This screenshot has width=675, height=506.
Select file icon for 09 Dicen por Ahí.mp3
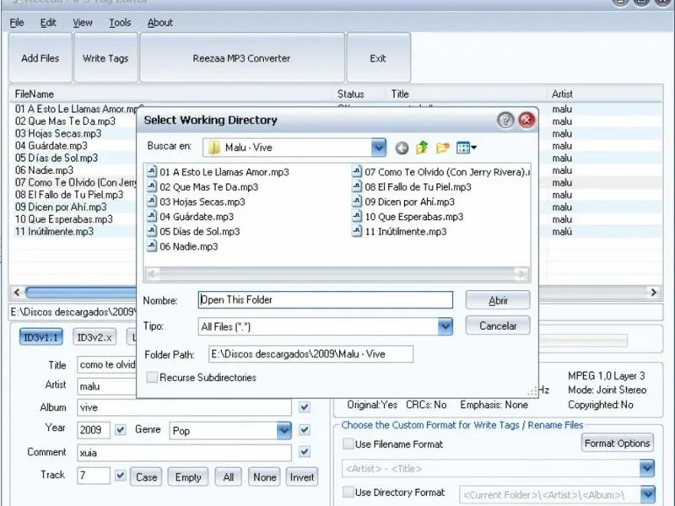click(357, 202)
